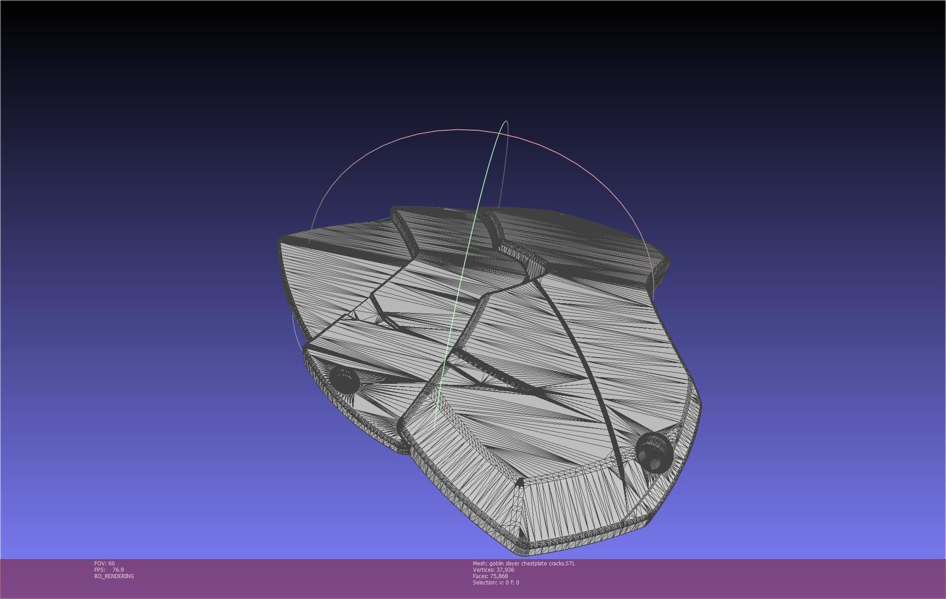This screenshot has width=946, height=599.
Task: Click the BO_RENDERING status label
Action: (114, 576)
